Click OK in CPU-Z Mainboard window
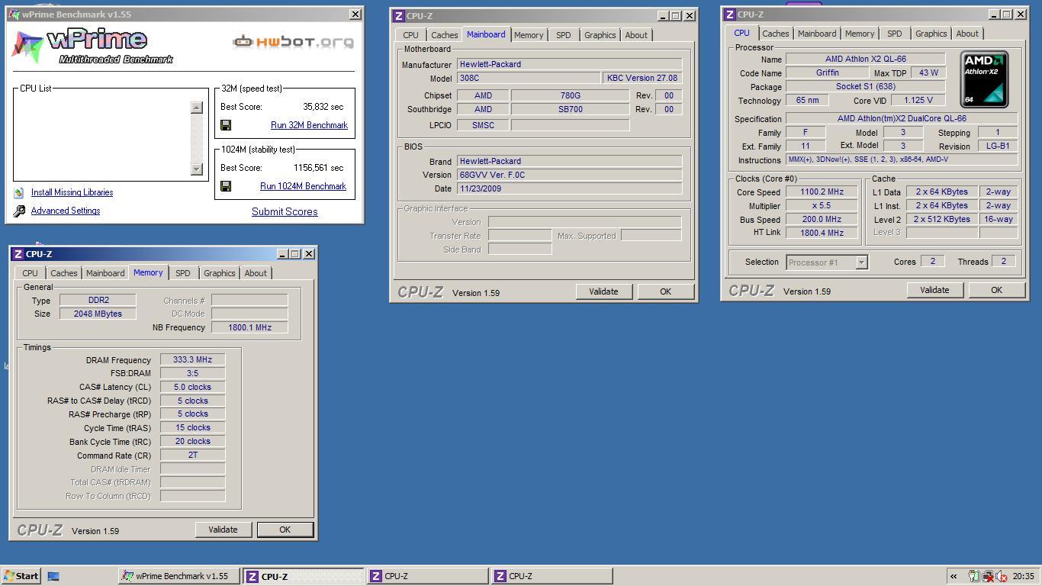 tap(665, 291)
